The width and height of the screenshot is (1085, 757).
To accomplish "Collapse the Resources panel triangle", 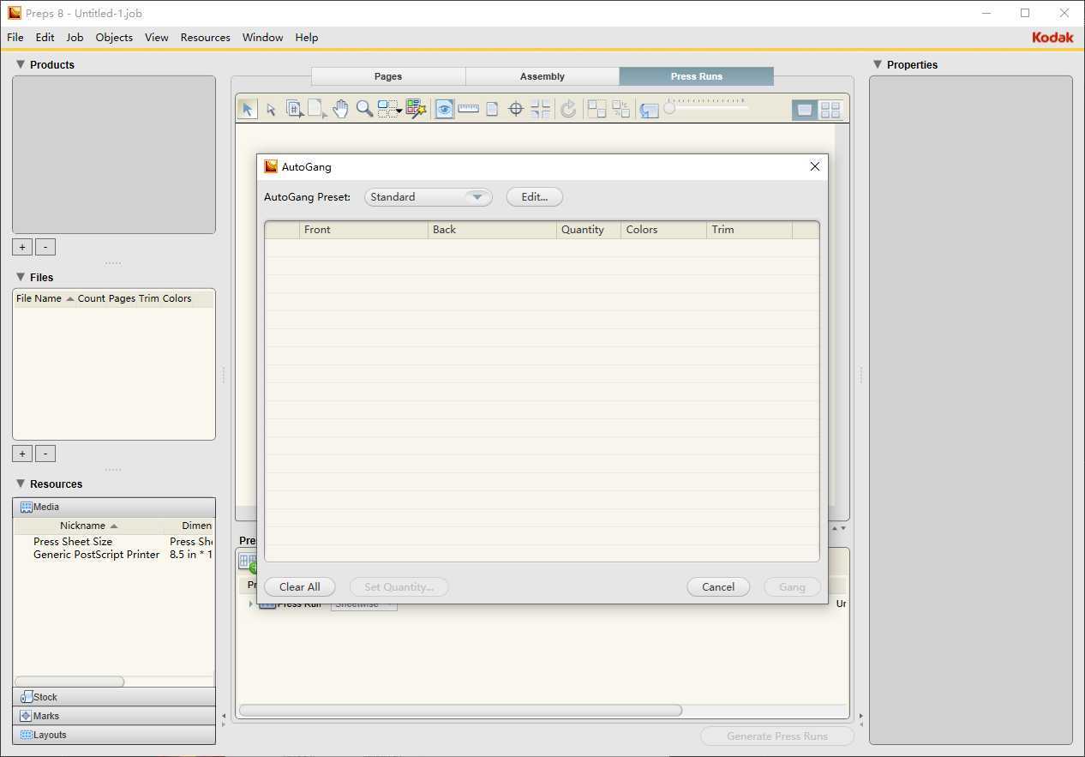I will (21, 484).
